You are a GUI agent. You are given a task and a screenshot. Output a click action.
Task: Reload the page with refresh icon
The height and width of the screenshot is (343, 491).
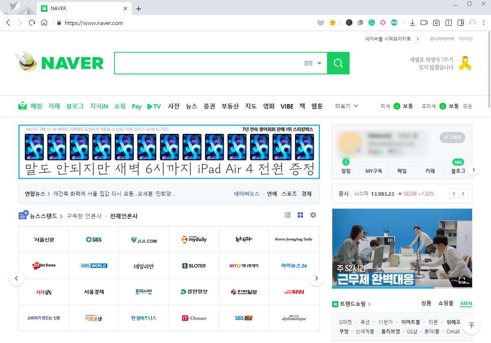point(32,23)
